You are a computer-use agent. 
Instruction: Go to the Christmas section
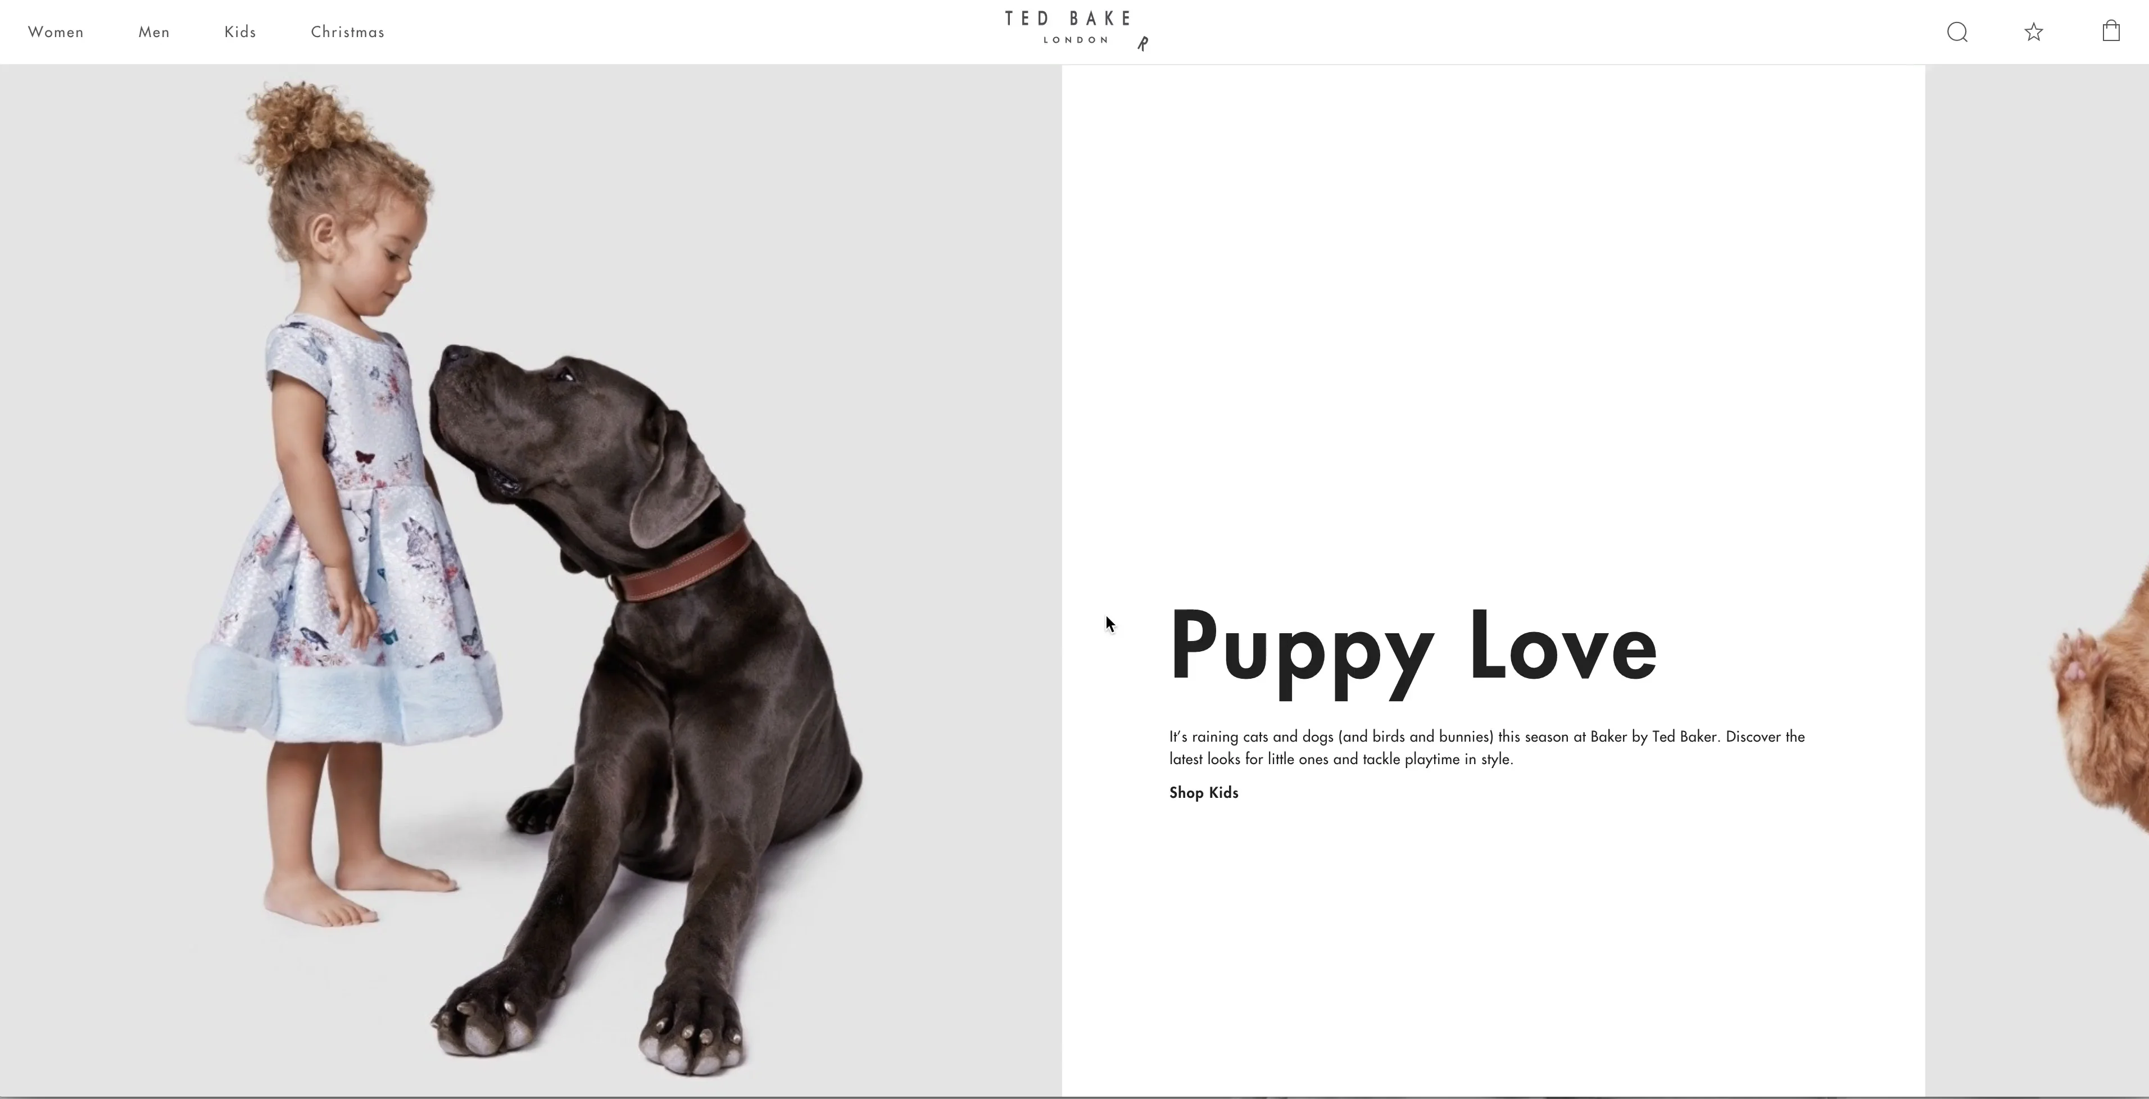[x=347, y=33]
